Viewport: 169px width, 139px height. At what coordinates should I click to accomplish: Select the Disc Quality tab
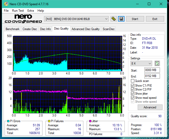click(61, 29)
